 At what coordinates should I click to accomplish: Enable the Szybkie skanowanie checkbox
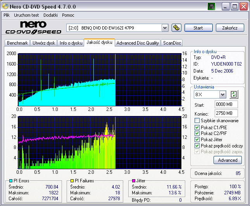197,121
